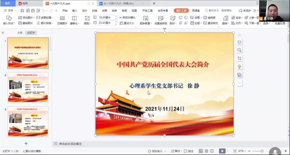Switch to Start (开始) ribbon tab
Viewport: 290px width, 155px height.
[x=65, y=10]
